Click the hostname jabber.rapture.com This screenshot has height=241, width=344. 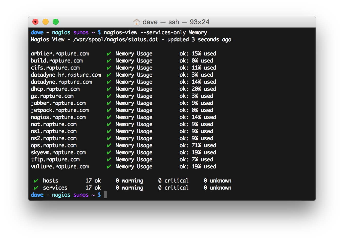[58, 103]
